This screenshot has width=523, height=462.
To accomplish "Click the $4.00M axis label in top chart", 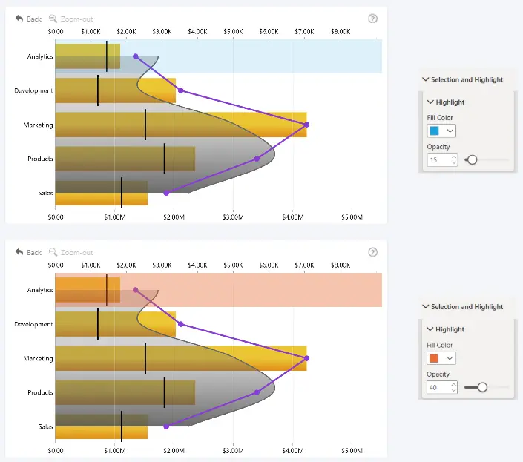I will pos(292,217).
